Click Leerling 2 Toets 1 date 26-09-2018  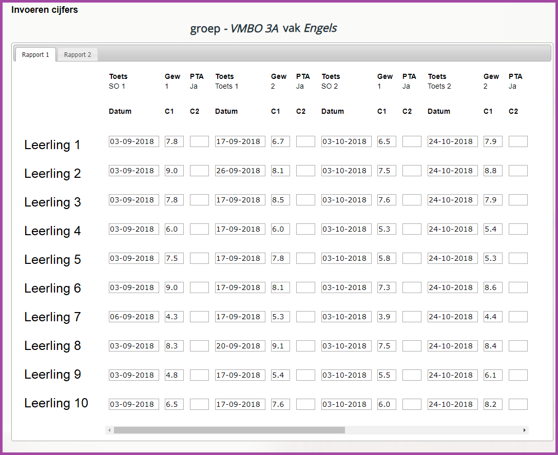(x=240, y=171)
